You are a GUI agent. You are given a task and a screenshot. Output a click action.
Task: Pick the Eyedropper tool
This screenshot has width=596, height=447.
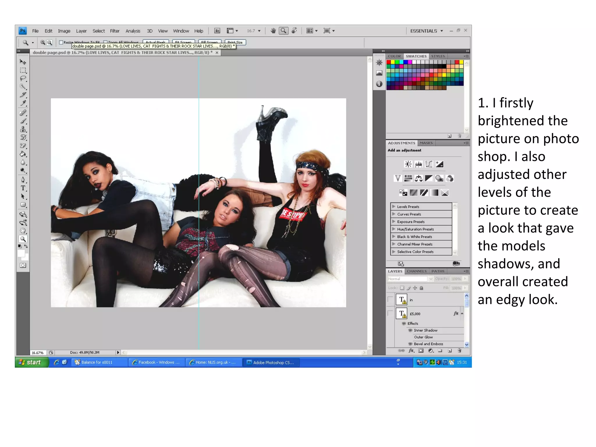23,103
